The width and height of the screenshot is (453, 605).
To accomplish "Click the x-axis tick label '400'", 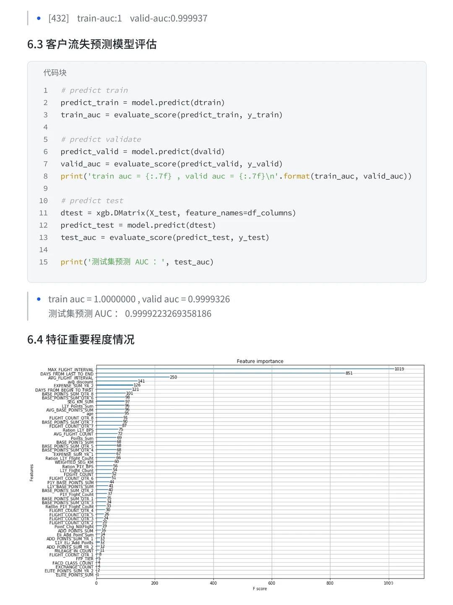I will click(213, 583).
